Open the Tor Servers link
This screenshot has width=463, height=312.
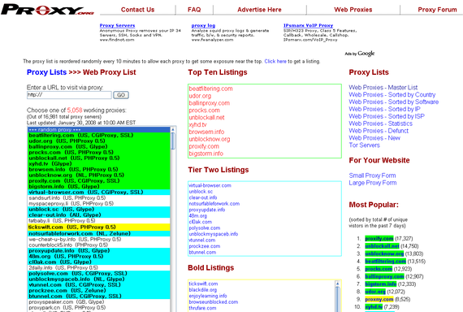pos(364,145)
